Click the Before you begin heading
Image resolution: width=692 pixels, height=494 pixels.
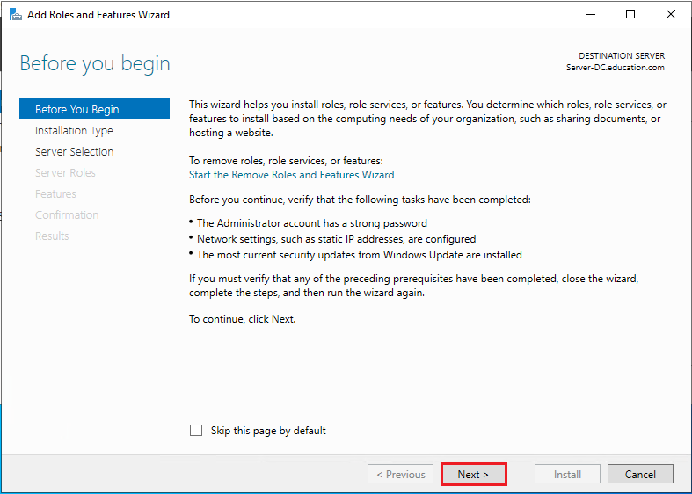tap(95, 63)
